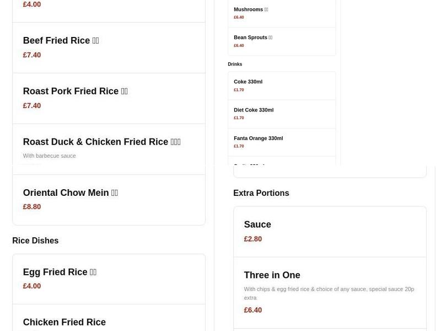Open the Egg Fried Rice item
The image size is (441, 331).
point(60,271)
